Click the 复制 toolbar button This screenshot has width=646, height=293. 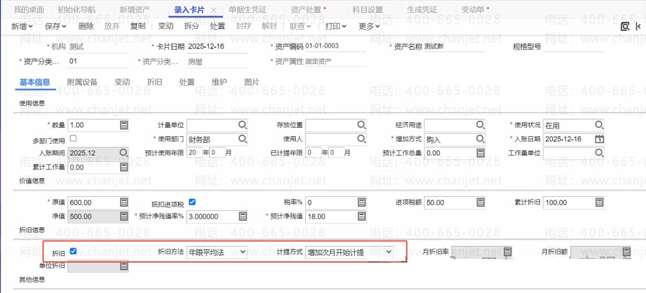tap(138, 26)
